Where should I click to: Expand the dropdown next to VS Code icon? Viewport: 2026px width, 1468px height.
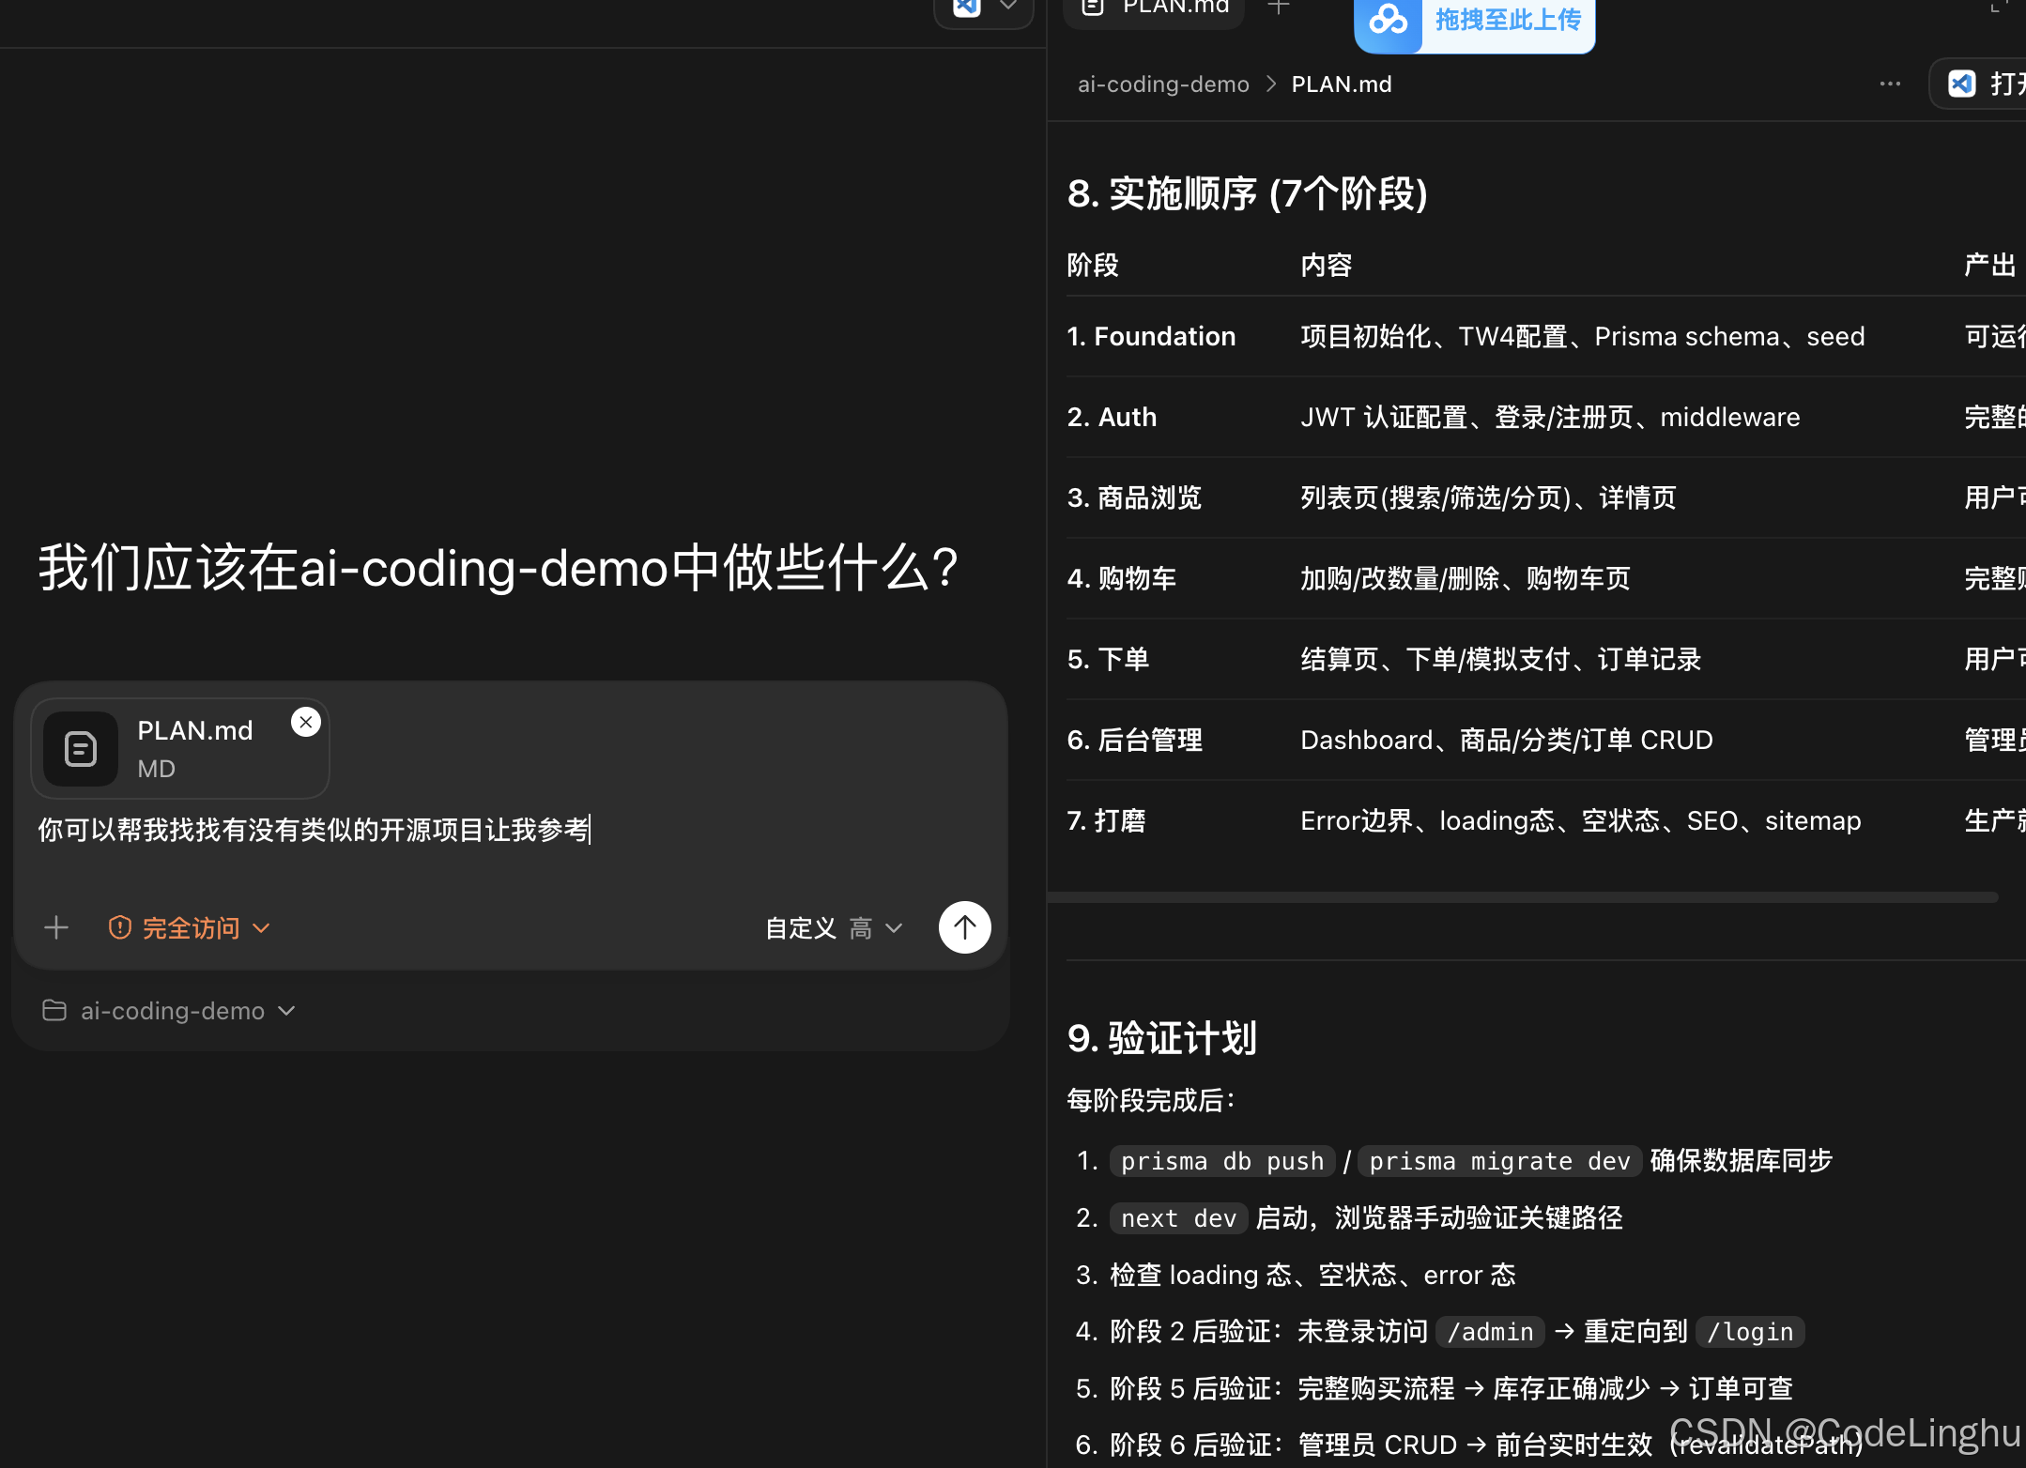point(1008,6)
